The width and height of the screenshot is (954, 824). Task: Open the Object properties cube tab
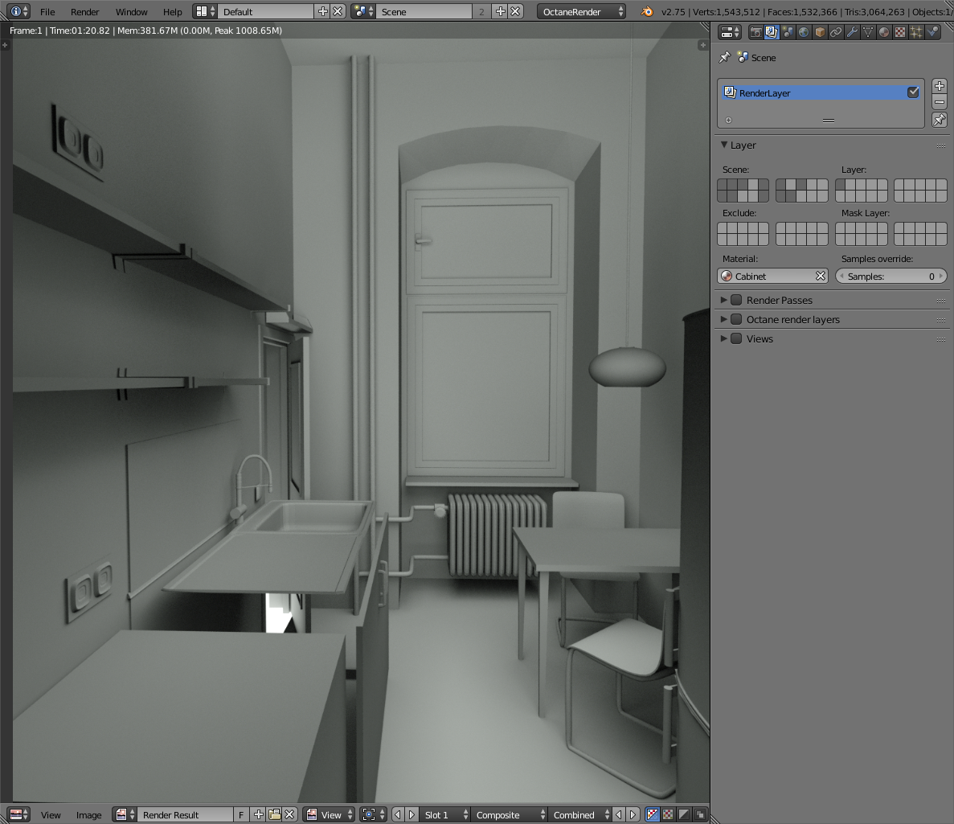click(x=820, y=32)
